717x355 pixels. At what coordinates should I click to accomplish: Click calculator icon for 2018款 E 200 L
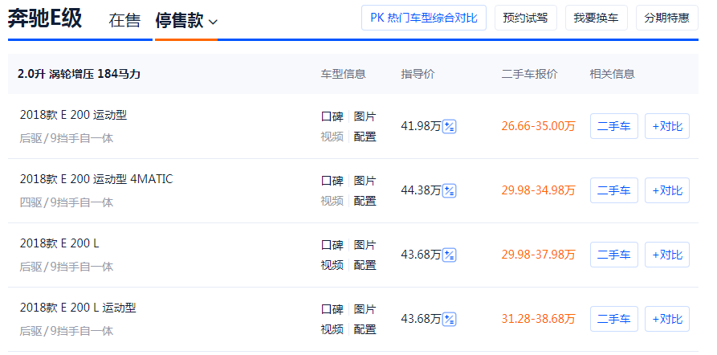coord(450,255)
